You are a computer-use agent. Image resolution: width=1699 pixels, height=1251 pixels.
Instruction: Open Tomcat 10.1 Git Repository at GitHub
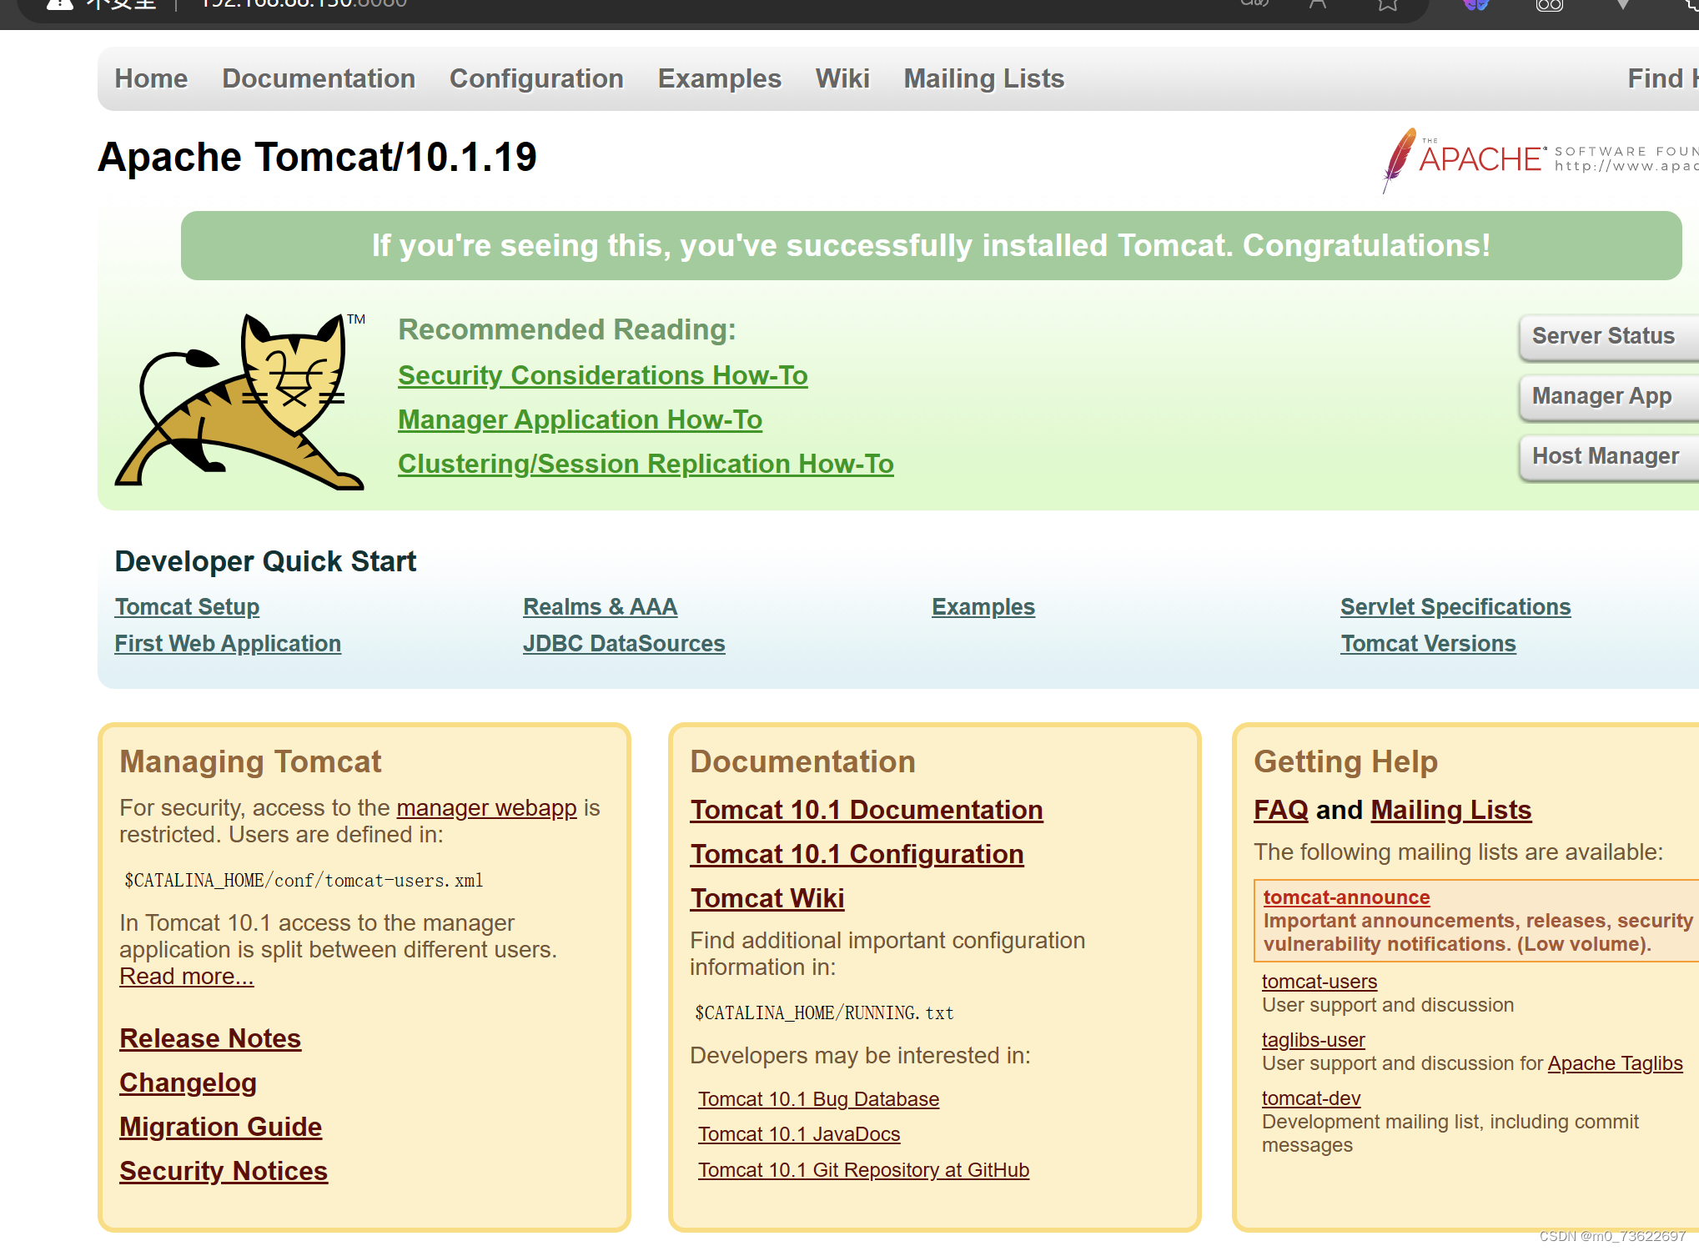coord(863,1170)
